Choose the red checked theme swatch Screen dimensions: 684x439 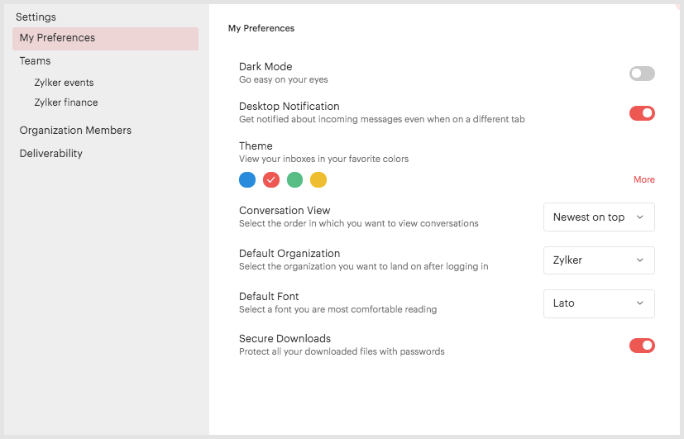[x=271, y=179]
